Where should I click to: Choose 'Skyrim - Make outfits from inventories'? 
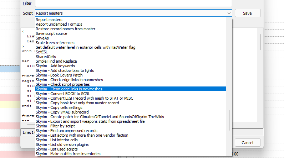pyautogui.click(x=131, y=154)
